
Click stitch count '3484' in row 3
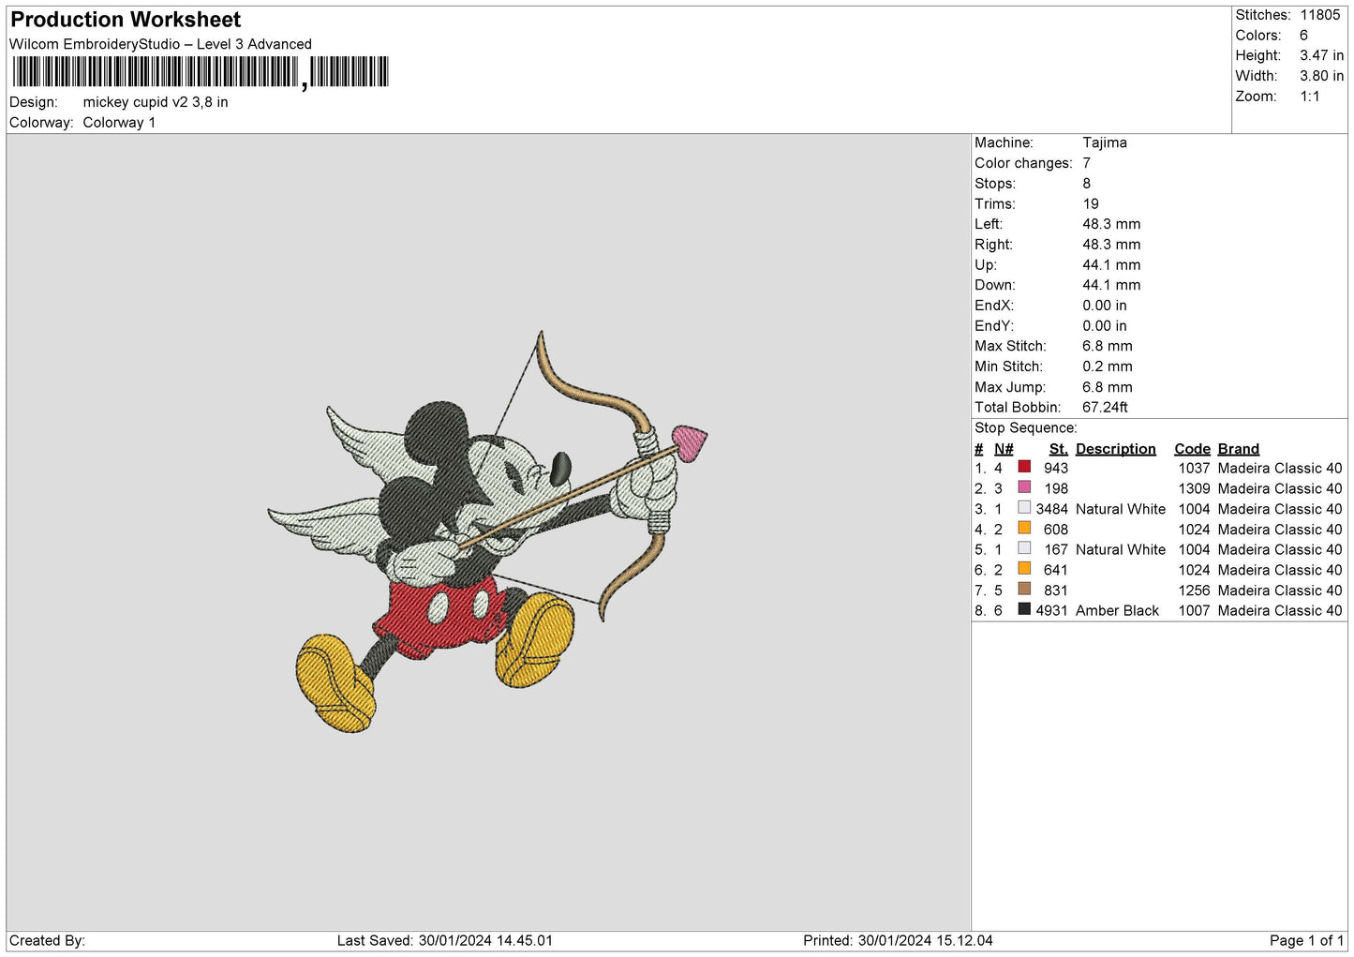(1052, 509)
